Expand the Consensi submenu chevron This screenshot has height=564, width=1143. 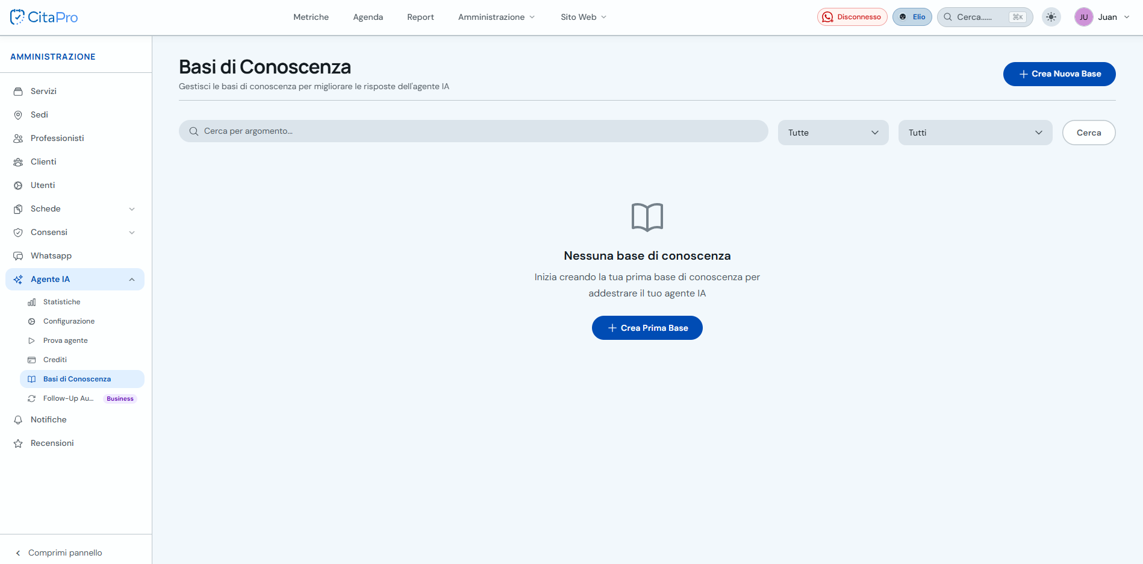point(132,233)
